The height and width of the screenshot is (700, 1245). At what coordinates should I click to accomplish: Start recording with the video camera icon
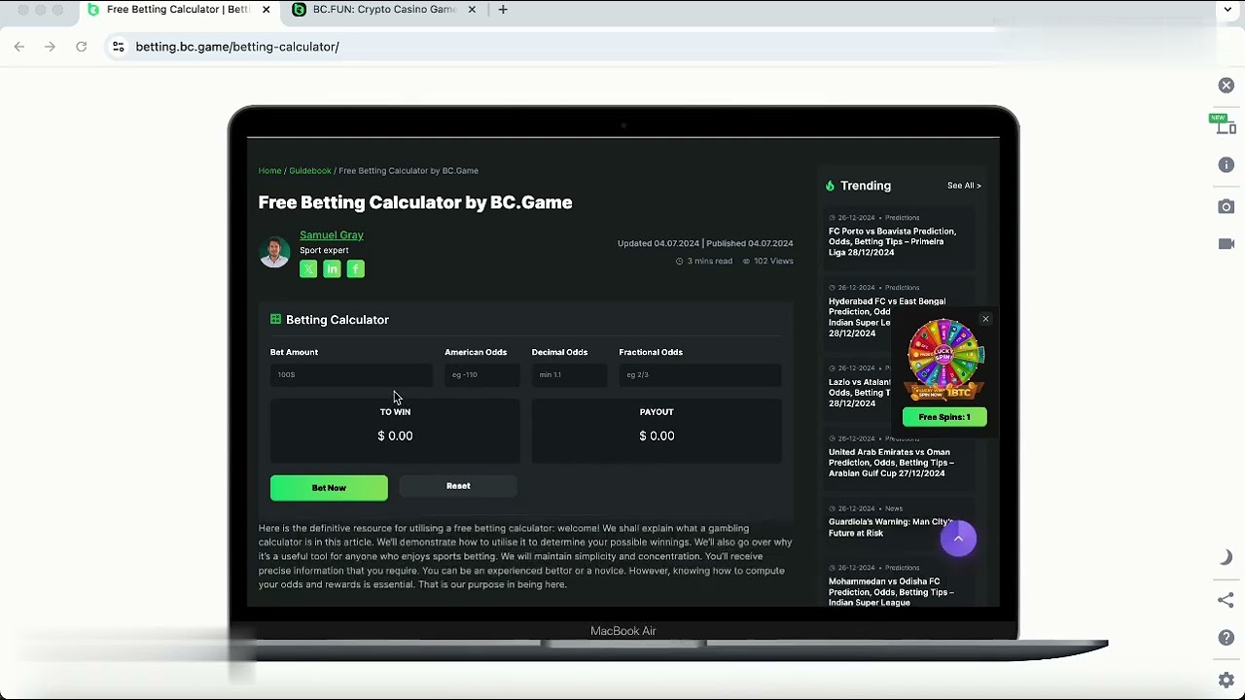pos(1227,244)
